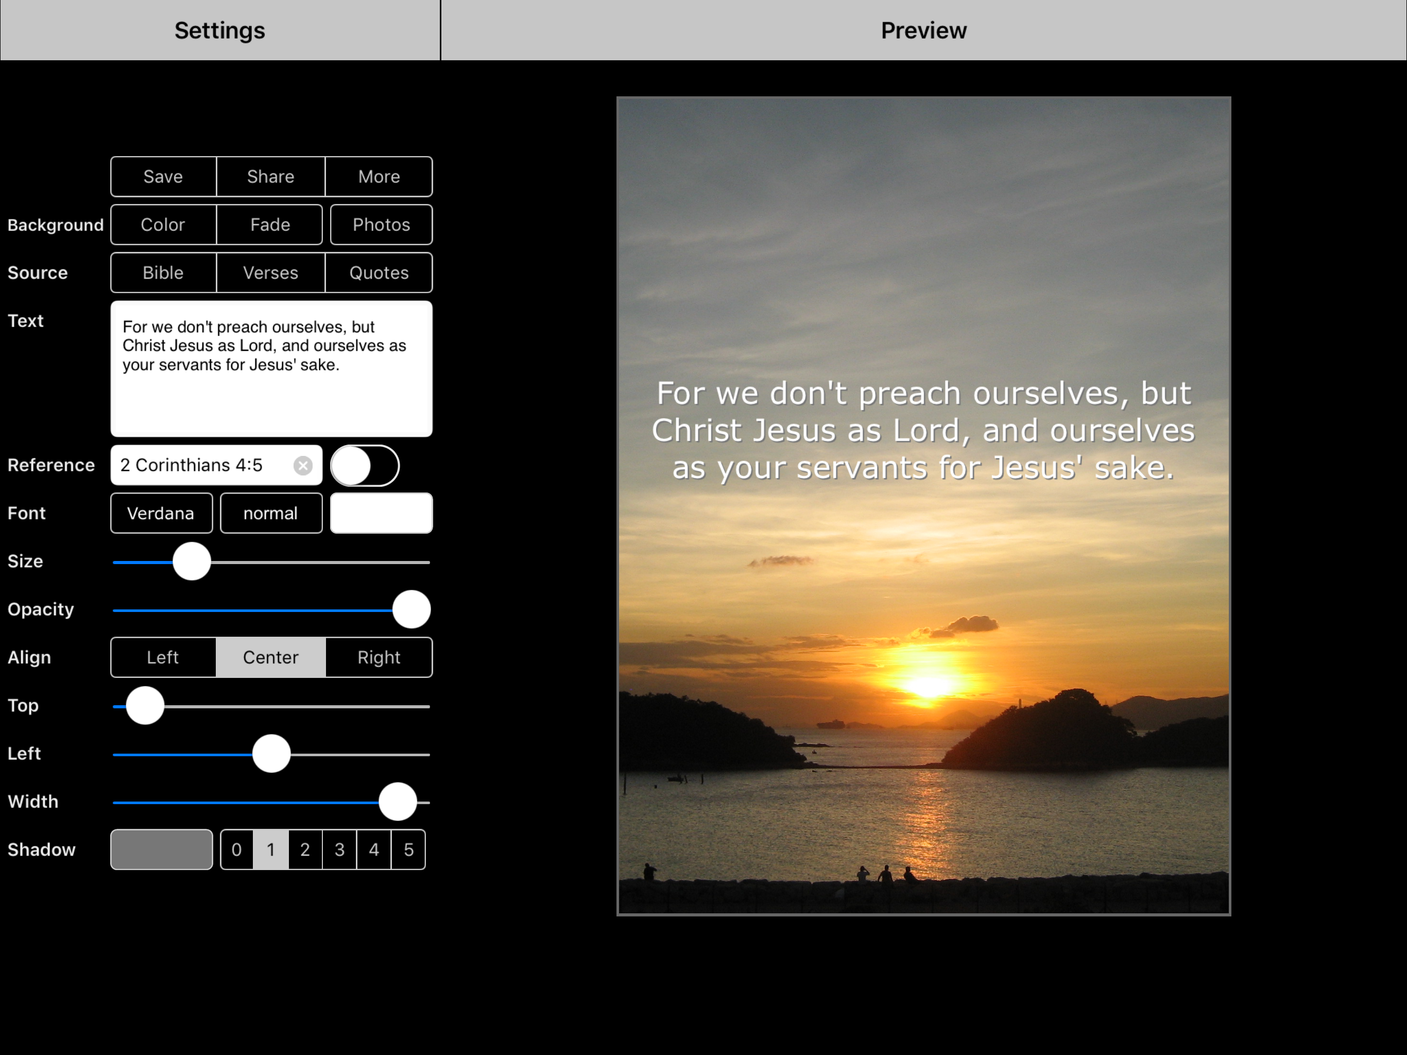The width and height of the screenshot is (1407, 1055).
Task: Choose Verses as the text source
Action: [x=271, y=273]
